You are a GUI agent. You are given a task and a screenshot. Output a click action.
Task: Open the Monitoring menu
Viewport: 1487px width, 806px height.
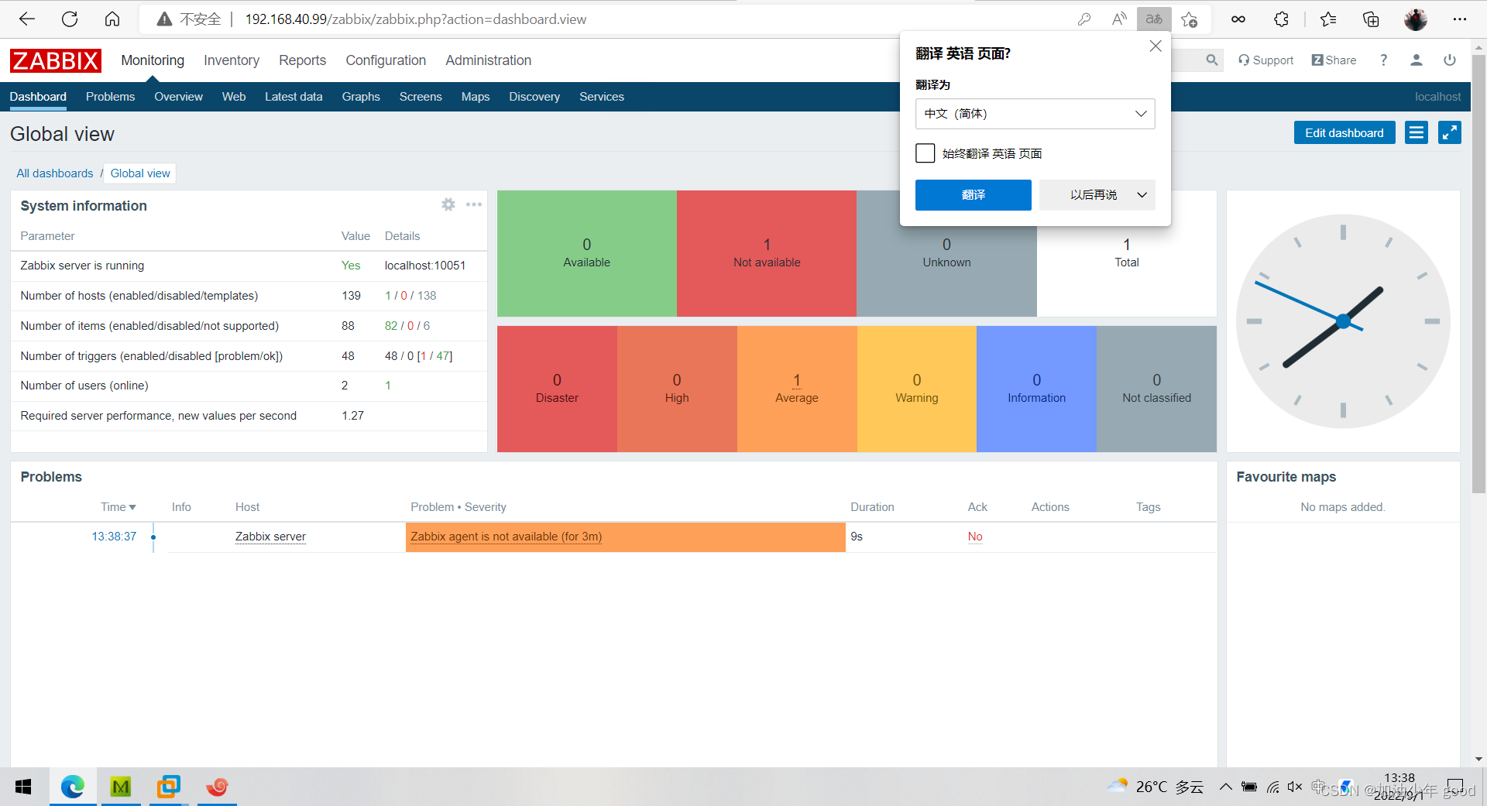pos(153,60)
